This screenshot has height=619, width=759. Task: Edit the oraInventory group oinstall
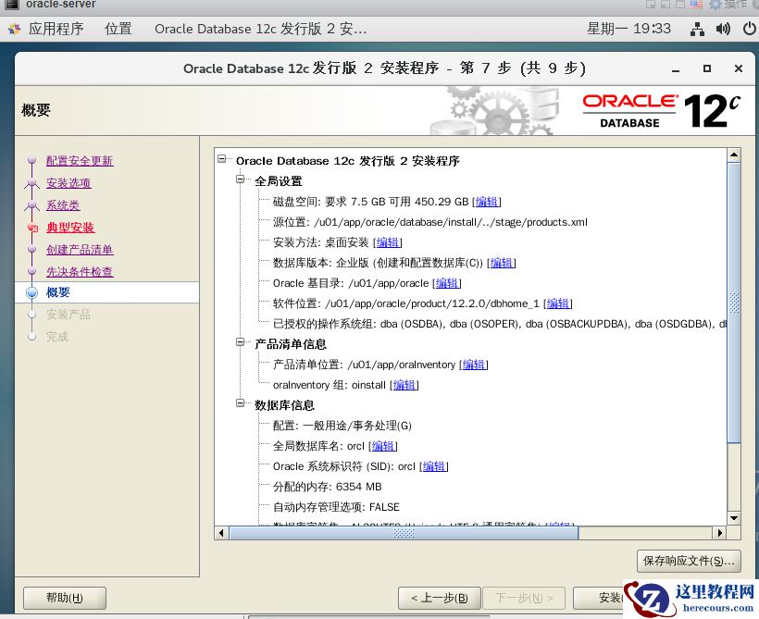point(404,385)
